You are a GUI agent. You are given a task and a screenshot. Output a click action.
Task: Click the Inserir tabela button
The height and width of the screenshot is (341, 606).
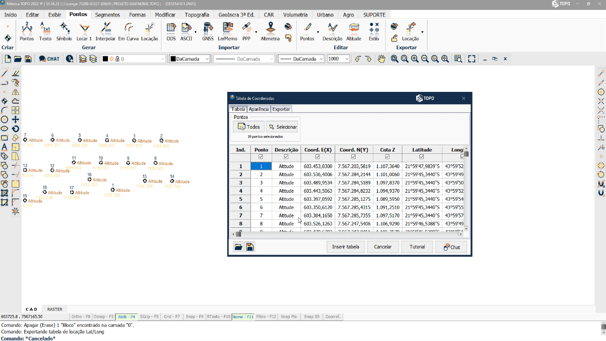[345, 247]
